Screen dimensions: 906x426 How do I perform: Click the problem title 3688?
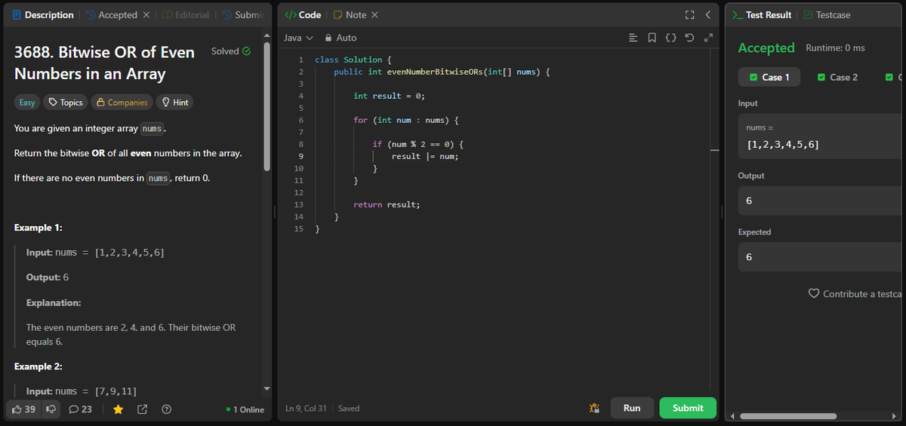click(x=104, y=63)
